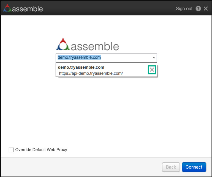
Task: Click the header "assemble" wordmark text
Action: (27, 9)
